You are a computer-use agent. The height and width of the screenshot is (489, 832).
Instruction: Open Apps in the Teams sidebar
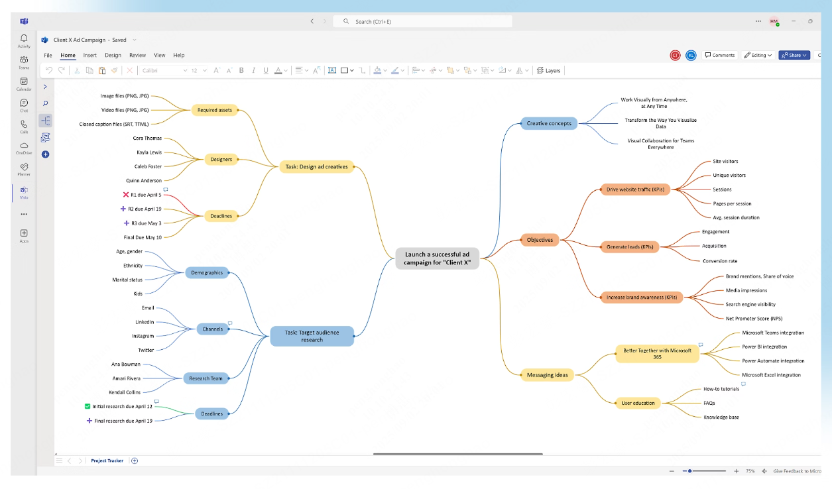click(x=24, y=236)
